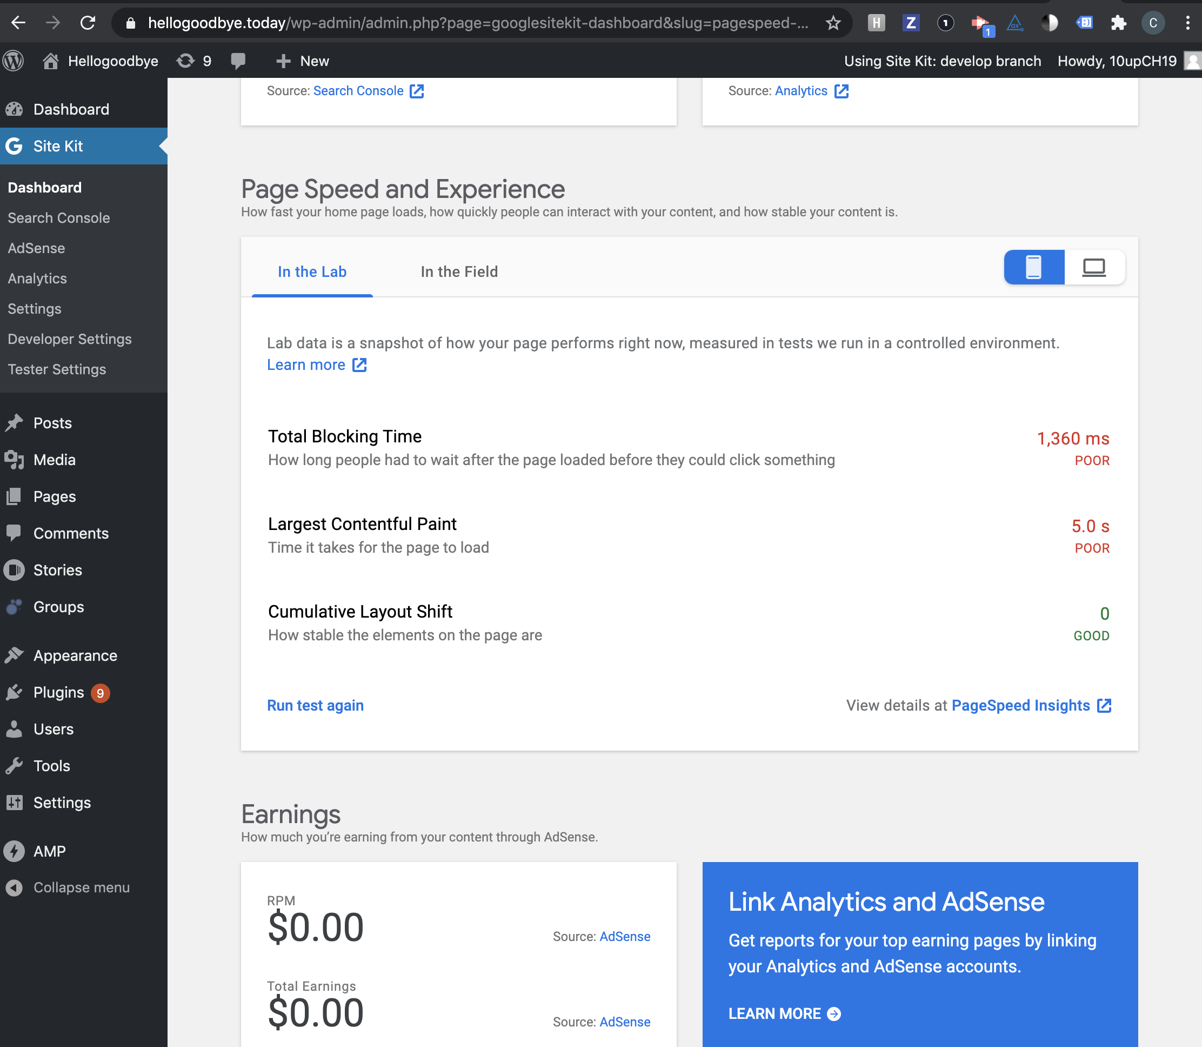Switch to desktop device view
This screenshot has width=1202, height=1047.
pyautogui.click(x=1094, y=268)
